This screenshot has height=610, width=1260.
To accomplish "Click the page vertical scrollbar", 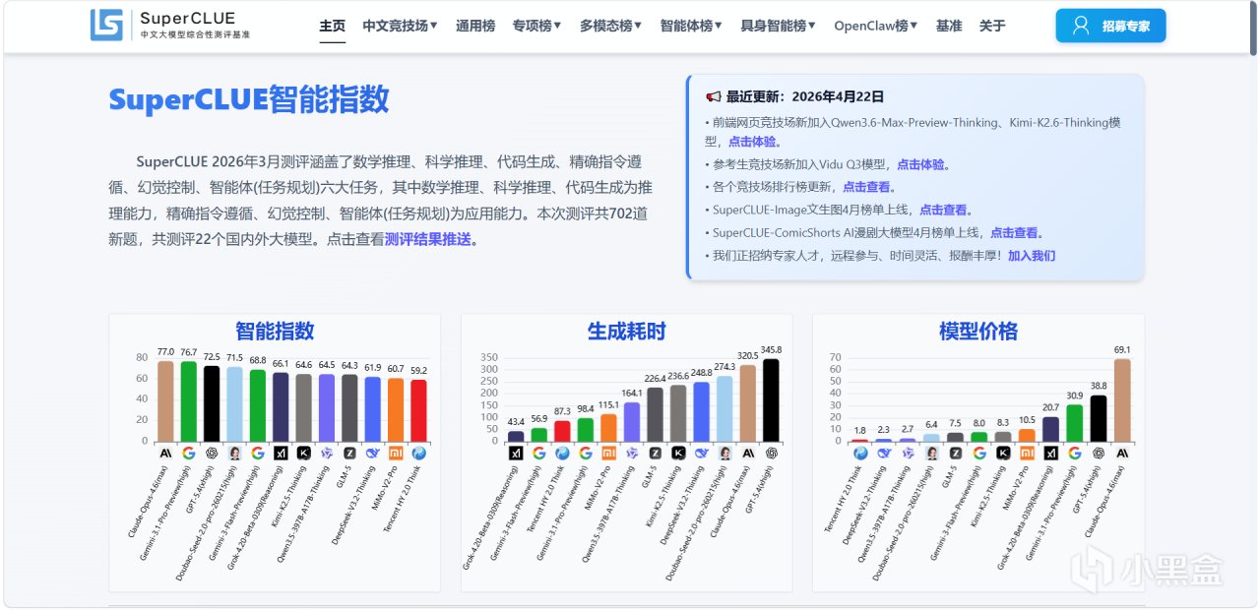I will 1253,30.
